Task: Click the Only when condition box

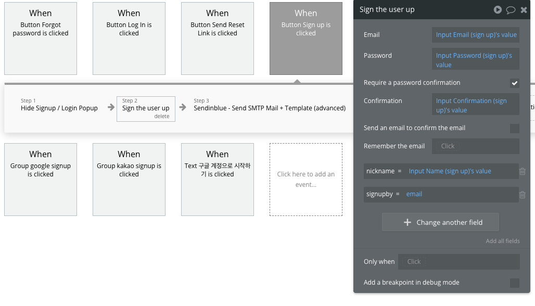Action: pyautogui.click(x=459, y=262)
